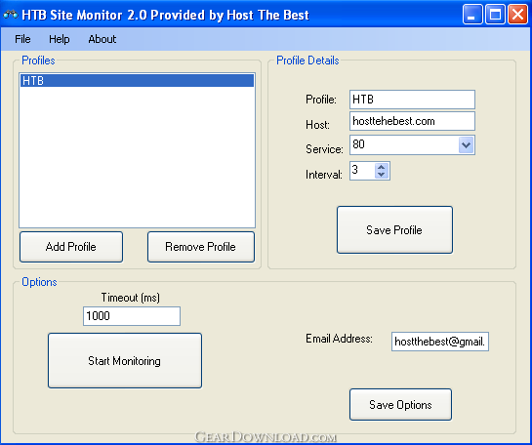Click the Interval value field
532x445 pixels.
click(x=363, y=171)
